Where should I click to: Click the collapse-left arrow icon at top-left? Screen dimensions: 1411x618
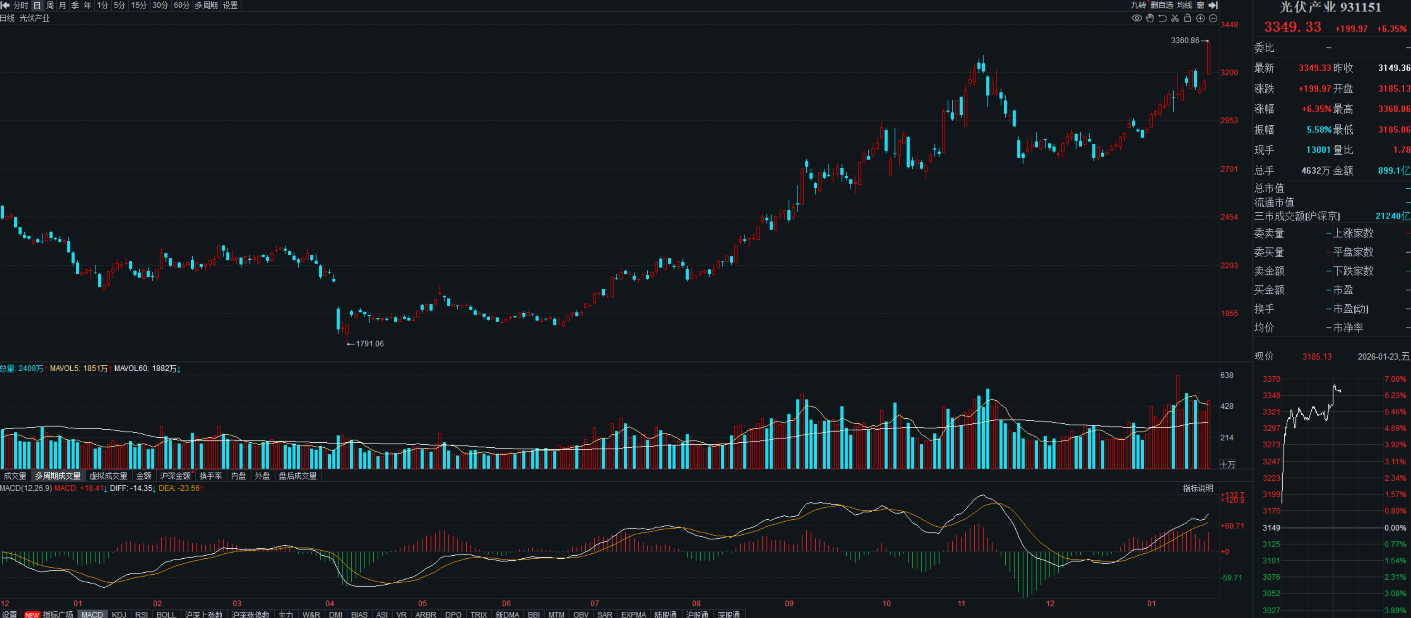point(5,5)
